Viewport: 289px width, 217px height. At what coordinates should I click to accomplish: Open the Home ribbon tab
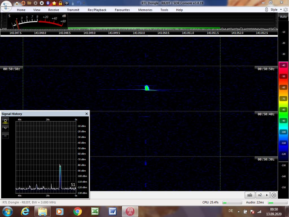click(x=21, y=10)
